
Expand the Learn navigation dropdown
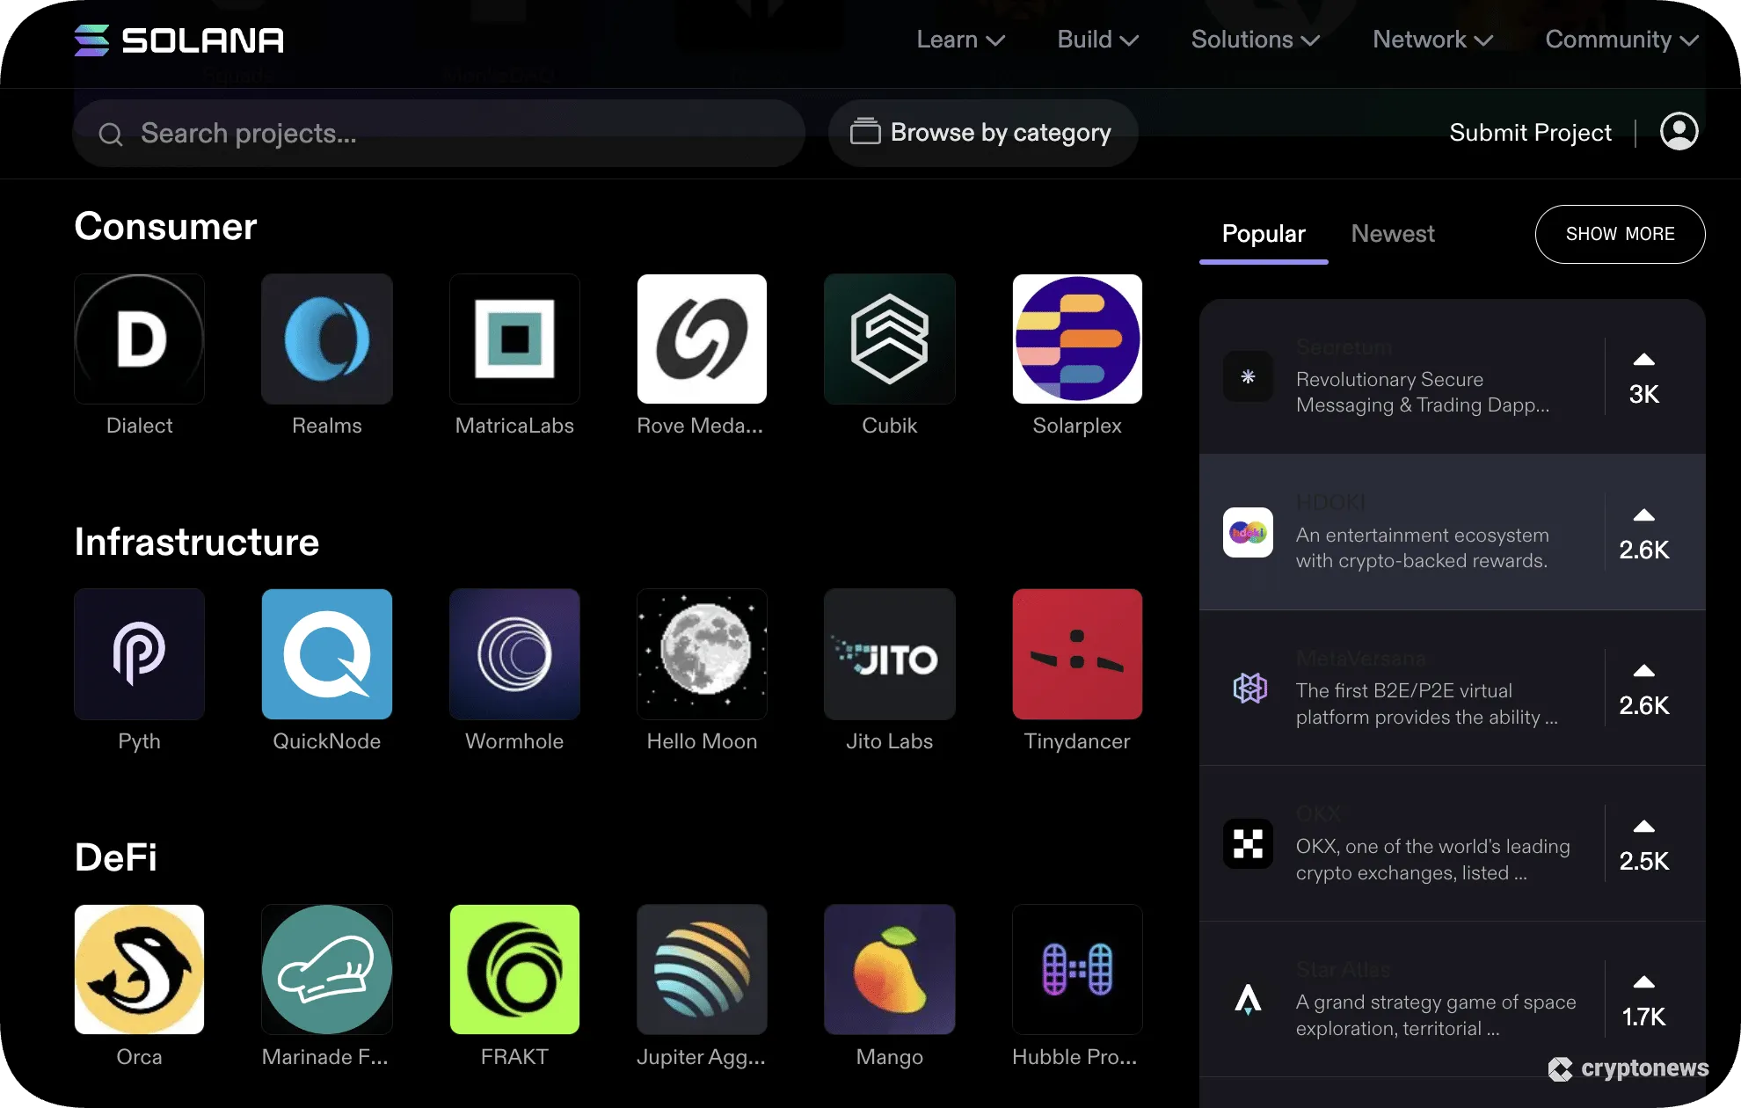click(x=959, y=40)
